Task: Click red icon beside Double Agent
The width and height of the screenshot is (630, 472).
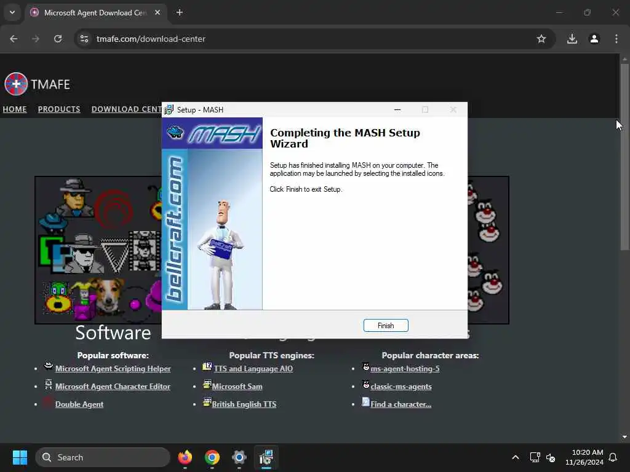Action: pyautogui.click(x=48, y=402)
